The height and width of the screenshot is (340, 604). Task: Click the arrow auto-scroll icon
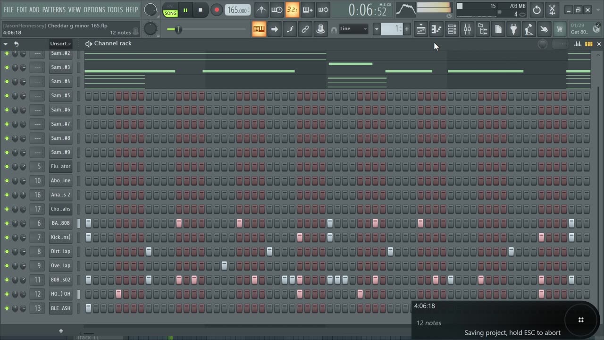click(275, 29)
